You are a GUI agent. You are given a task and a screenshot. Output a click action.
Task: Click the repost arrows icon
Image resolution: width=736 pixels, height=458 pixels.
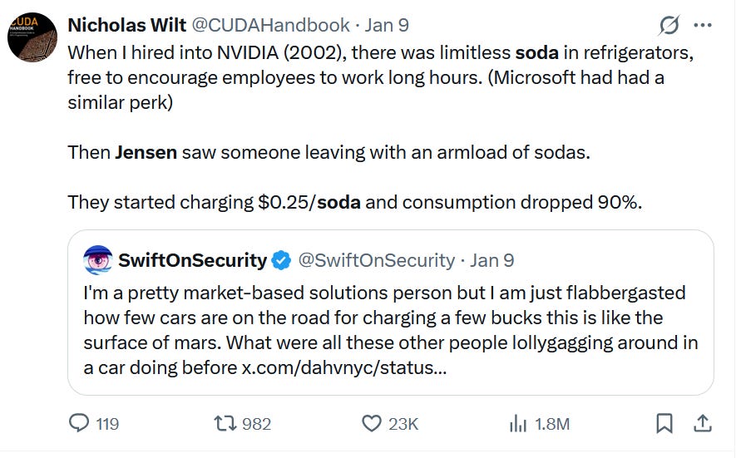[x=226, y=424]
